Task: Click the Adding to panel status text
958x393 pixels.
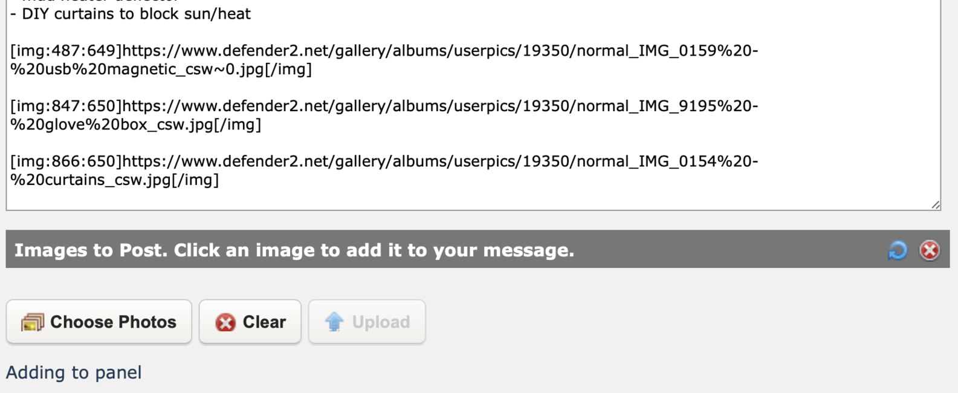Action: click(x=74, y=372)
